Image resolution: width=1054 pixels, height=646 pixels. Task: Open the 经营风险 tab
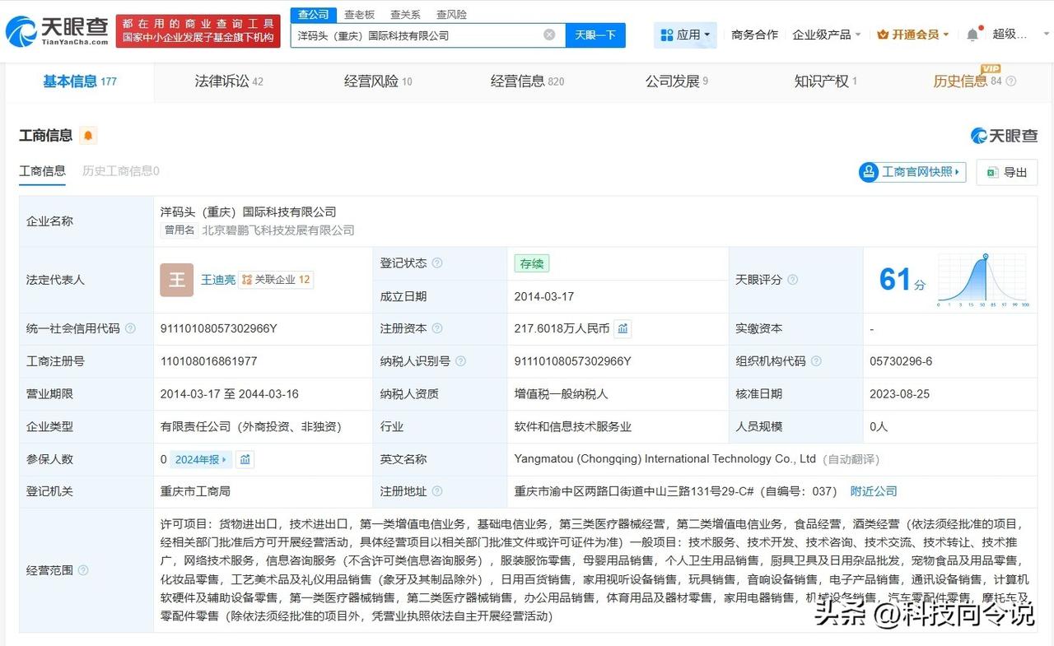378,81
